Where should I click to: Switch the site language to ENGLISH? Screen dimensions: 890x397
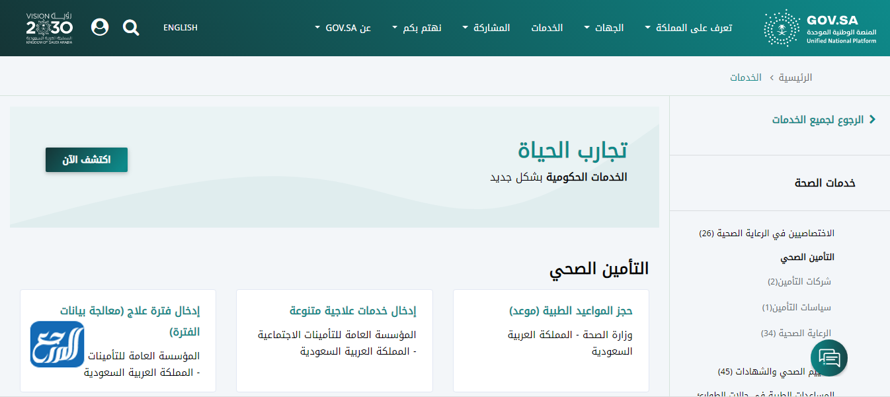[x=181, y=27]
